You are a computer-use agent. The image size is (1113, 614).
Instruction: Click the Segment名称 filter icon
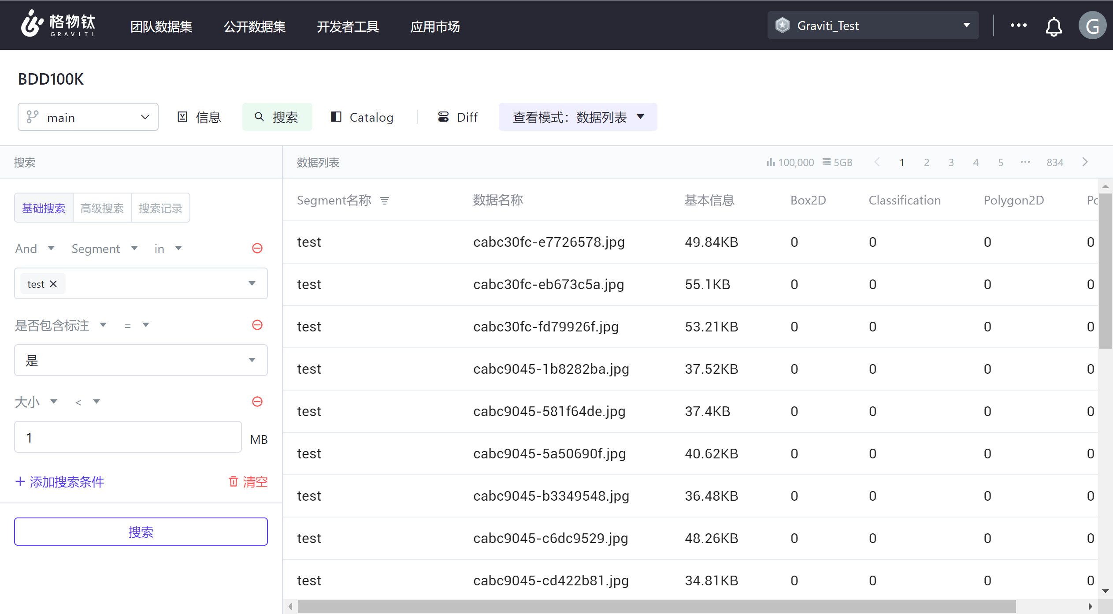coord(385,201)
